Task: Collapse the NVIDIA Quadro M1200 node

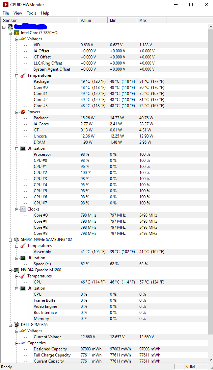Action: (10, 270)
